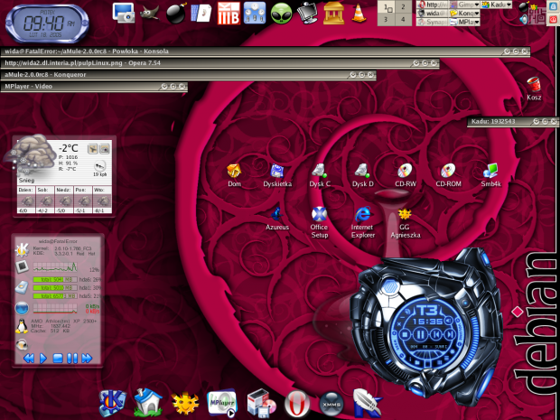Open the mixer gauges launcher icon
The image size is (560, 420).
(x=255, y=13)
